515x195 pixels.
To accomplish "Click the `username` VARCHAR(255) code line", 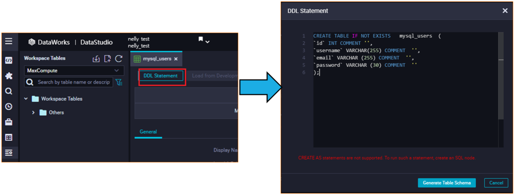I will coord(367,50).
